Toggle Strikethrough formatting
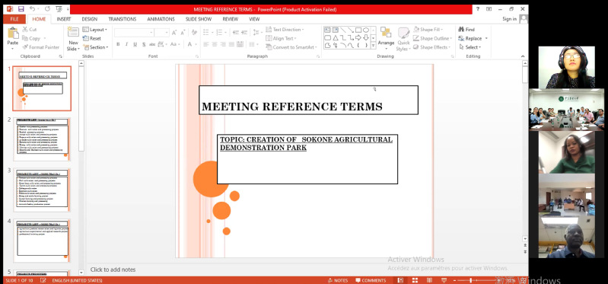This screenshot has width=608, height=284. coord(152,44)
